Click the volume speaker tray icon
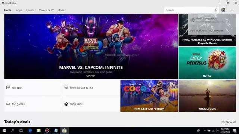 [217, 131]
